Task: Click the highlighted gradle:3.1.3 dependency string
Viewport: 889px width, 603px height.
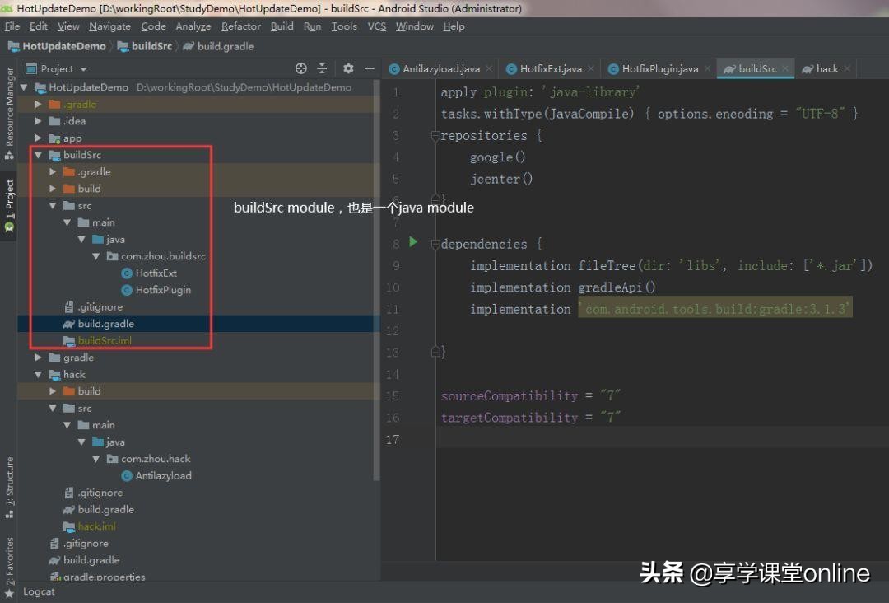Action: (714, 308)
